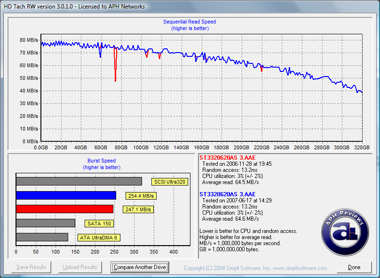Screen dimensions: 380x278
Task: Click the ATA UltraDMA 6 label
Action: [x=99, y=238]
